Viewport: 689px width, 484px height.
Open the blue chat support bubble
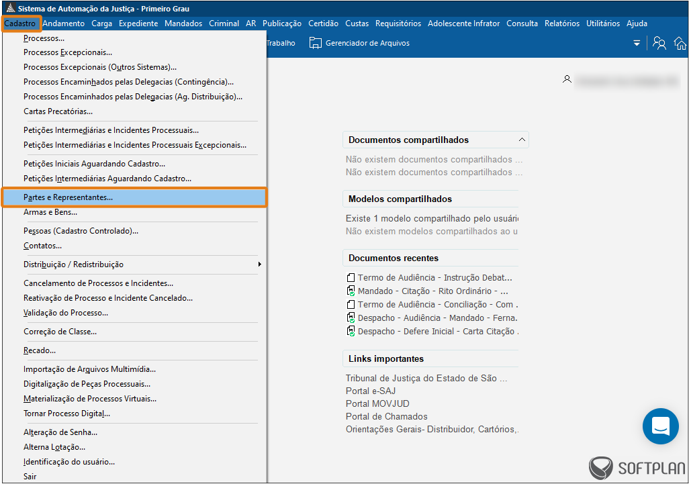[660, 426]
